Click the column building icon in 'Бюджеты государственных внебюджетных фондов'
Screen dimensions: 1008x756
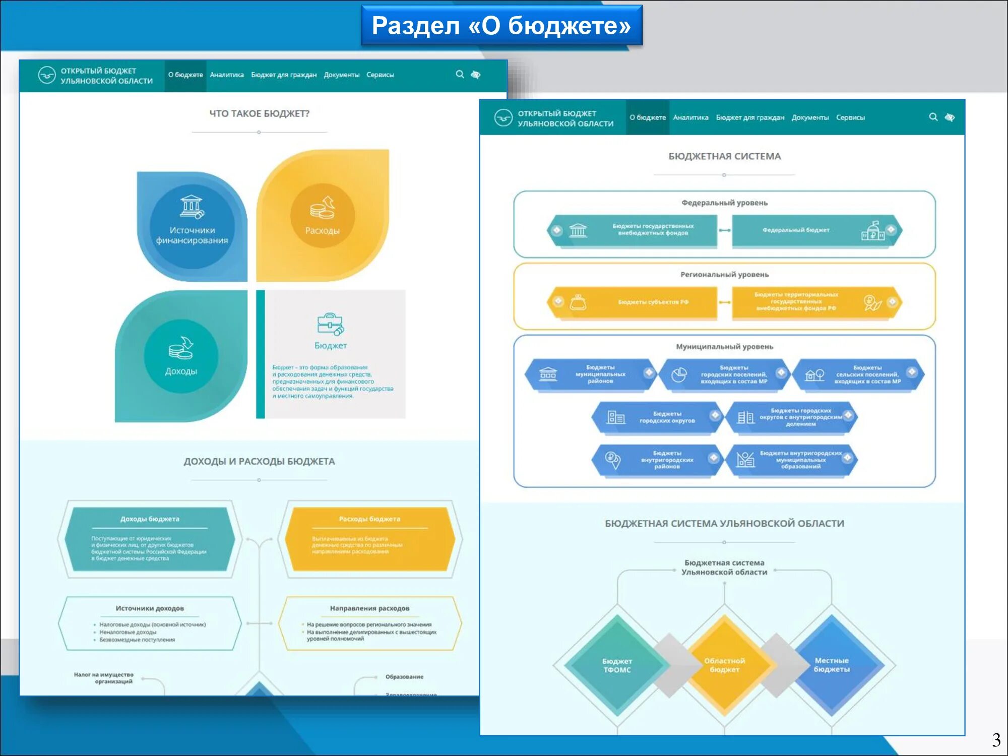(x=578, y=230)
